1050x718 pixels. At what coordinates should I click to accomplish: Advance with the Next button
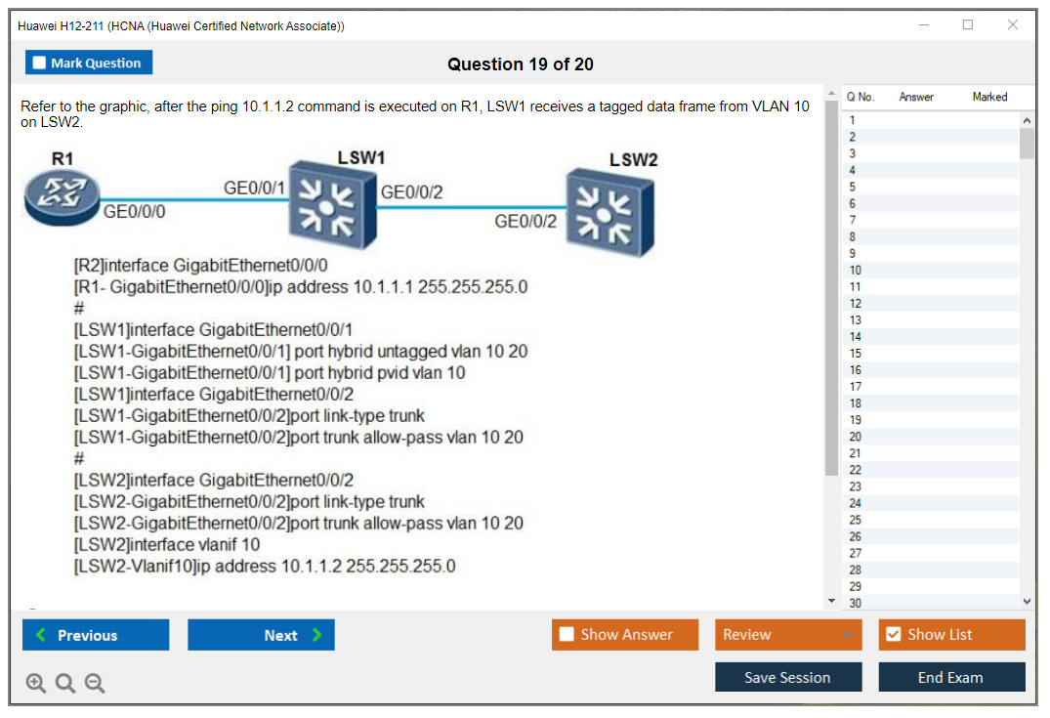coord(261,635)
